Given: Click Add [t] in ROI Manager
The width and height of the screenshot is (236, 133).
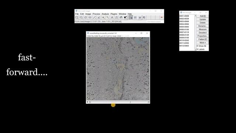Looking at the screenshot, I should pyautogui.click(x=202, y=16).
